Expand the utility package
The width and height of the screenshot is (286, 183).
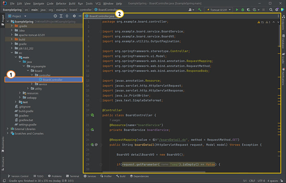pyautogui.click(x=28, y=89)
